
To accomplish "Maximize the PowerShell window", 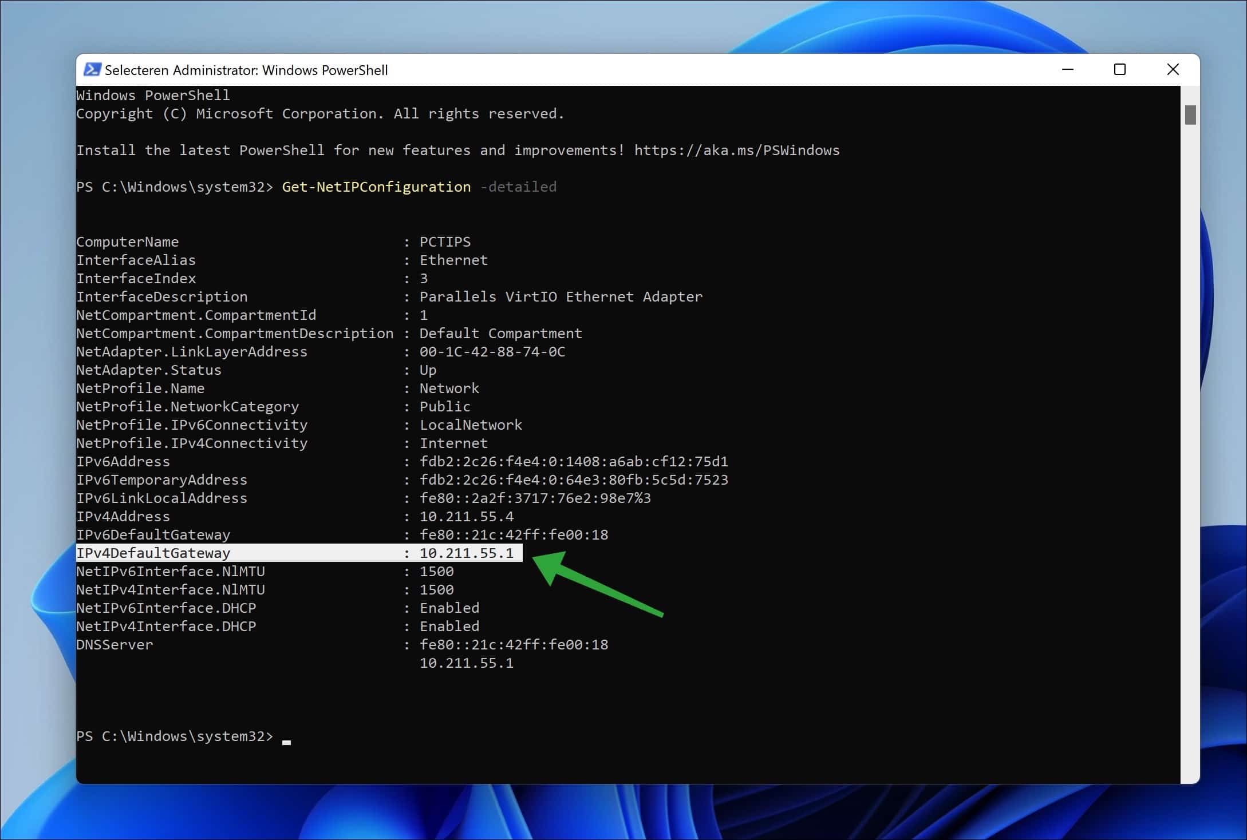I will (x=1120, y=69).
